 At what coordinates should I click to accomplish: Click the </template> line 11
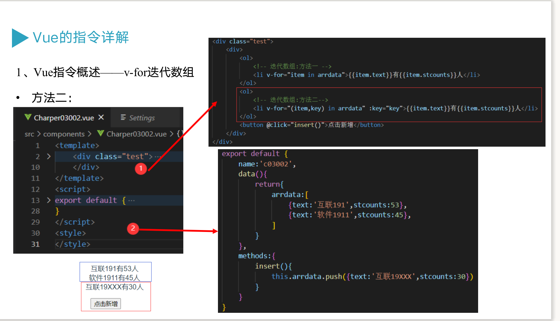(79, 178)
